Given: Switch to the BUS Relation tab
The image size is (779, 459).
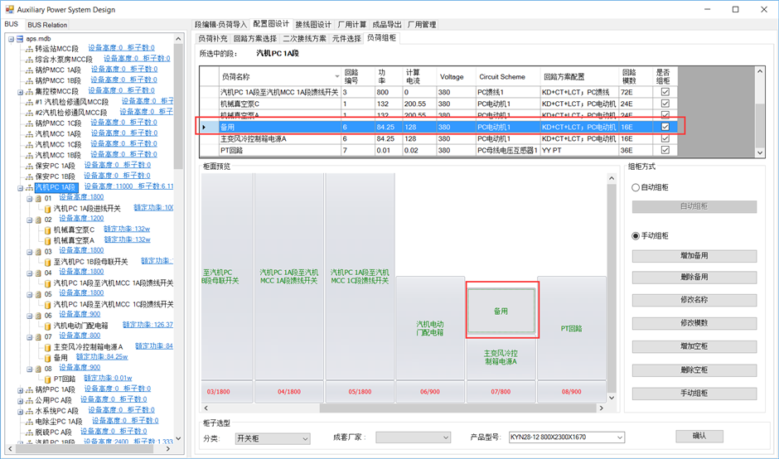Looking at the screenshot, I should click(47, 25).
